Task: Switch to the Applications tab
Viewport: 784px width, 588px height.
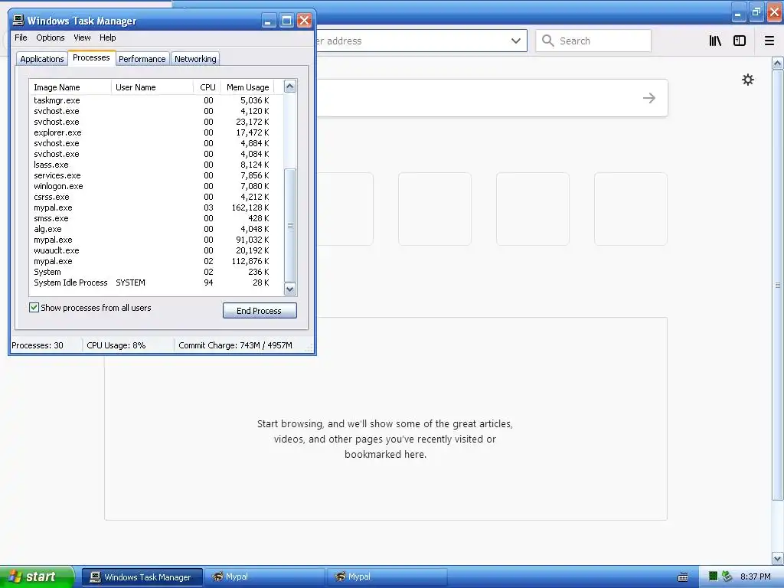Action: coord(42,59)
